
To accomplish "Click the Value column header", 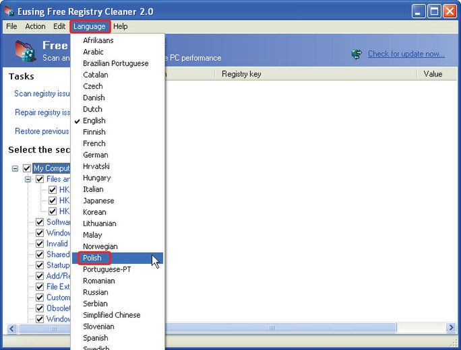I will point(437,74).
